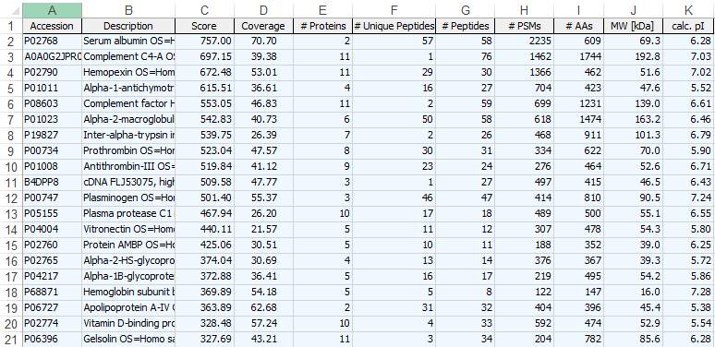Select score cell 697.15
715x347 pixels.
coord(204,56)
